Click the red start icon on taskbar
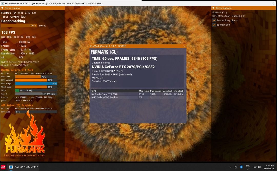Viewport: 277px width, 171px height. 3,167
